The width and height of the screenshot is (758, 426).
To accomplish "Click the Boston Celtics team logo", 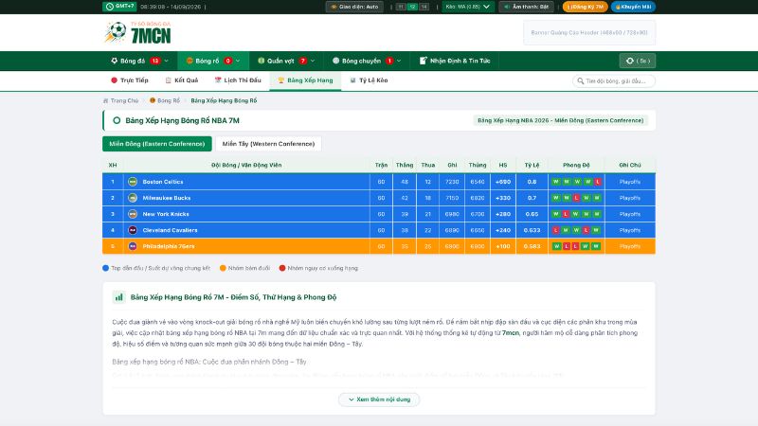I will (x=133, y=182).
